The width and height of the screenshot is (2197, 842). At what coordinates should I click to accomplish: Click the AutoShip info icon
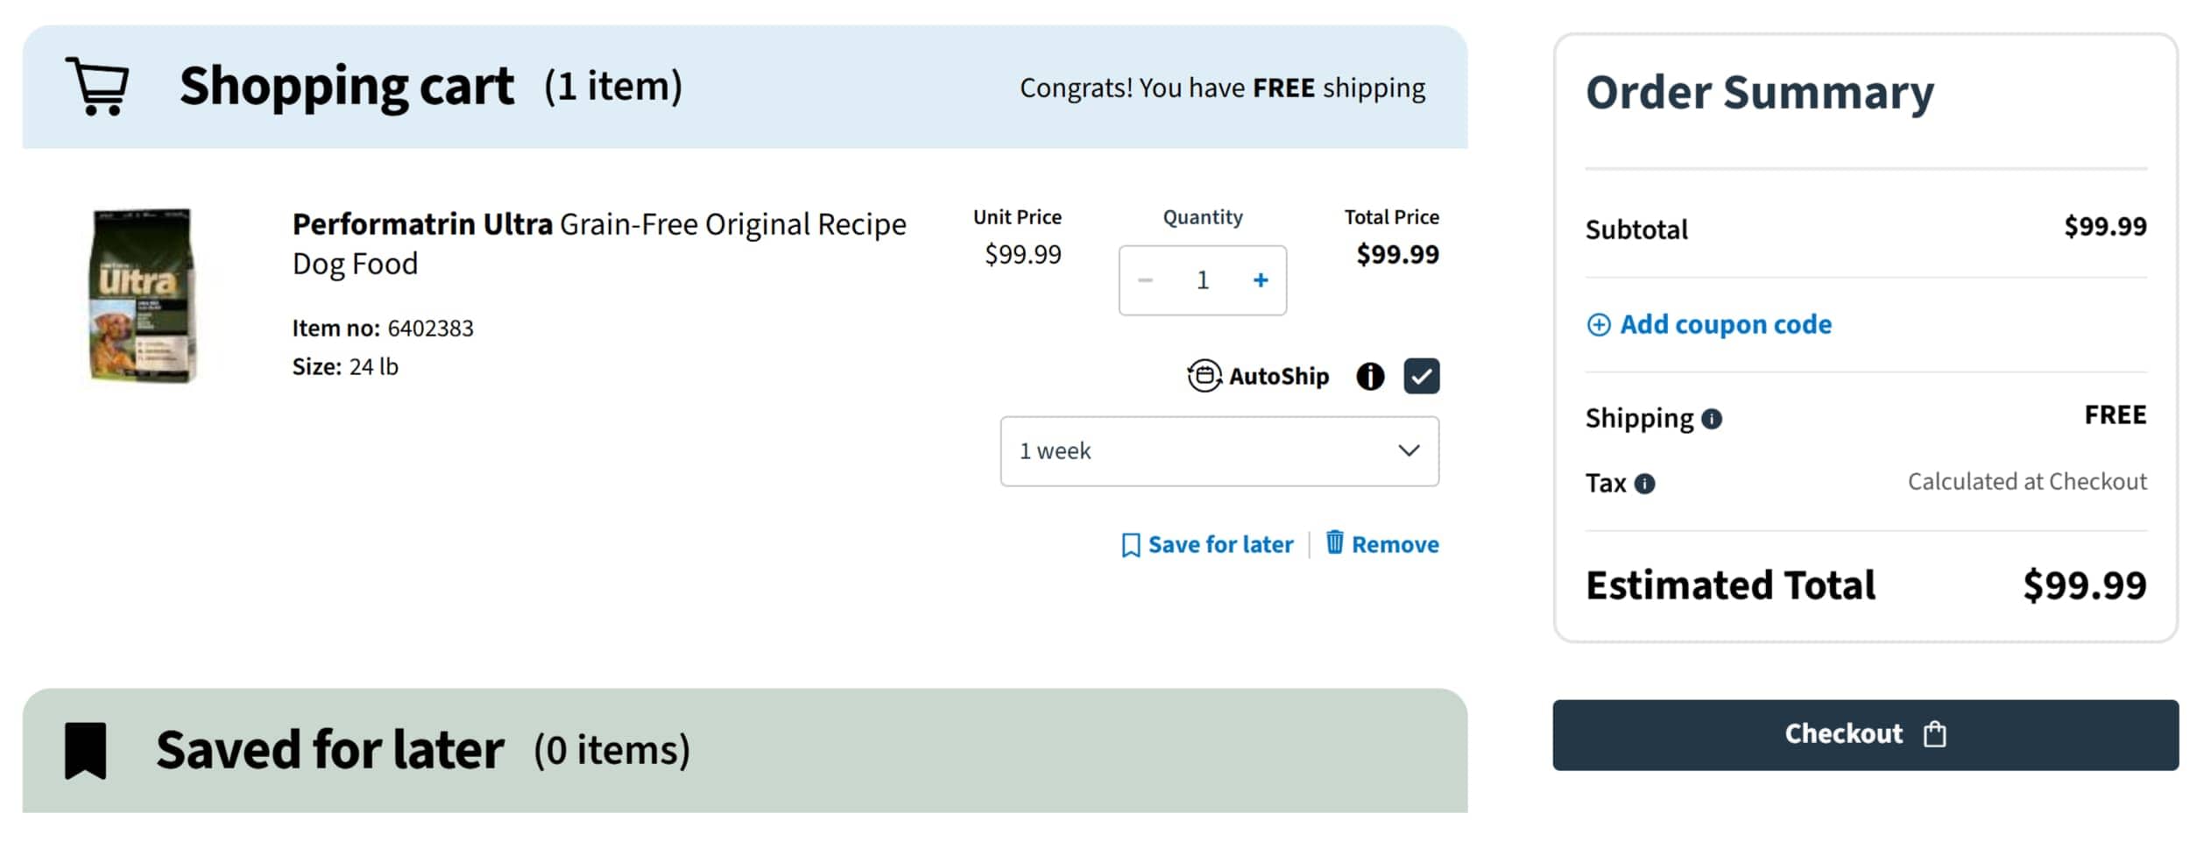pyautogui.click(x=1370, y=377)
